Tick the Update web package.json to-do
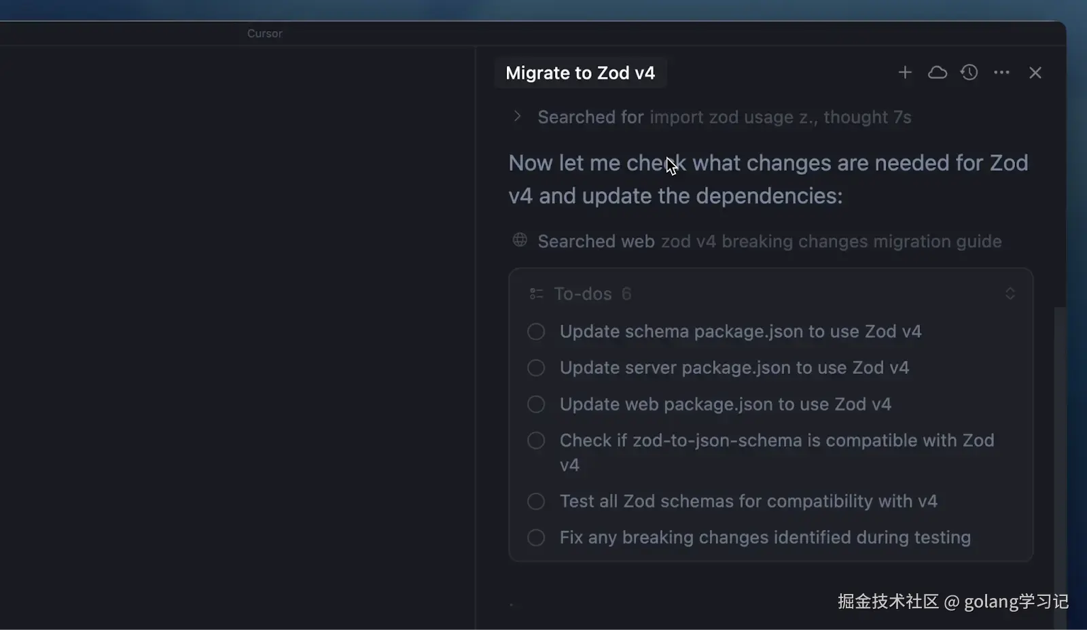Screen dimensions: 1087x630 (536, 404)
